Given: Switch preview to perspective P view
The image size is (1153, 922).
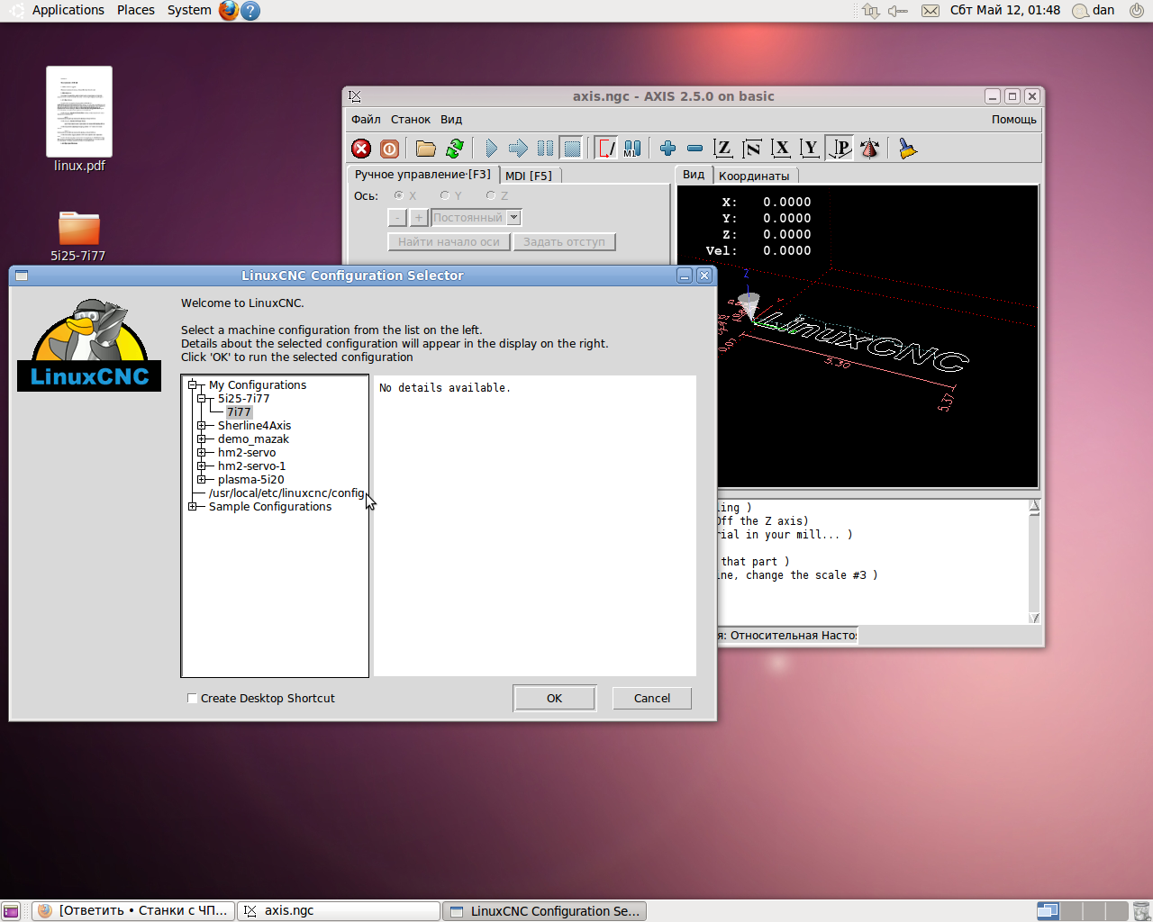Looking at the screenshot, I should [840, 149].
